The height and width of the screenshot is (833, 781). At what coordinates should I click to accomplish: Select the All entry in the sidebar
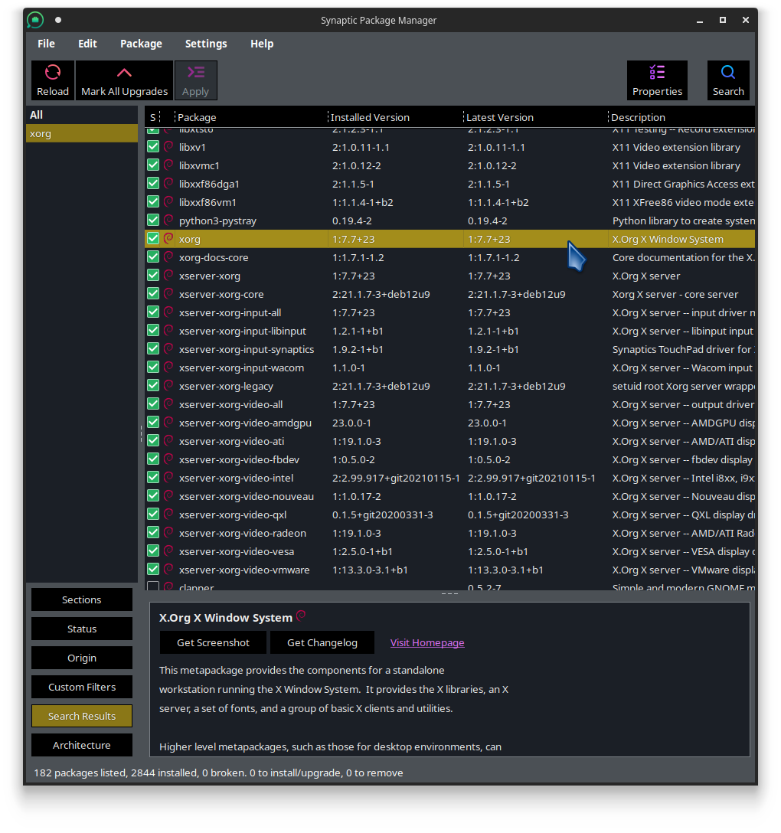click(x=82, y=116)
